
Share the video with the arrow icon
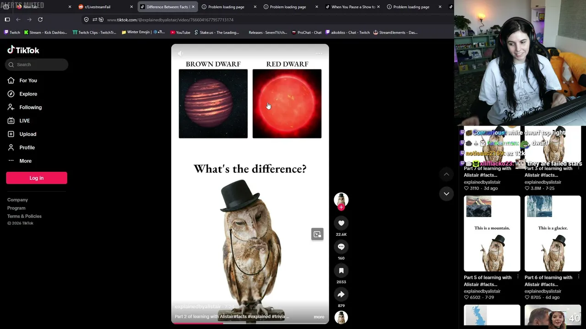(x=341, y=294)
